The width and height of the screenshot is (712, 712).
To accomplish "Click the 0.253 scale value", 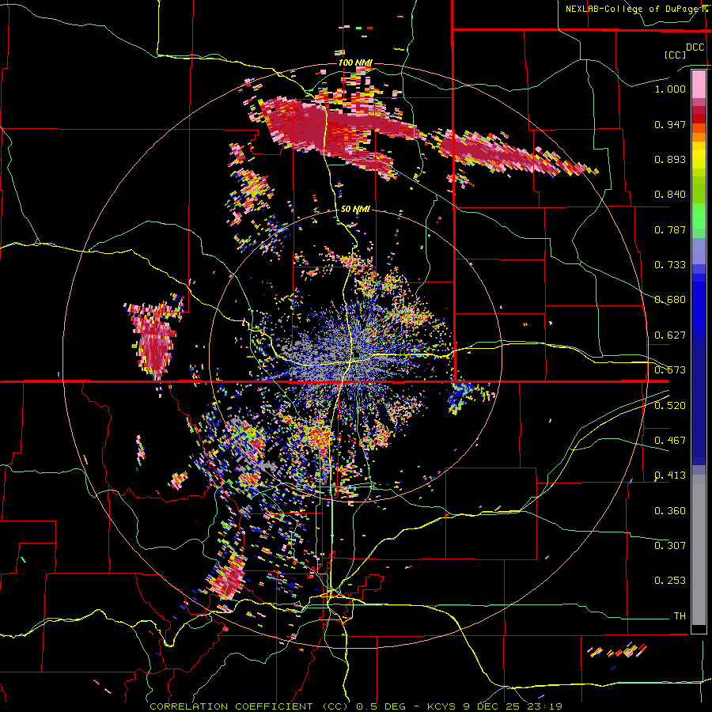I will tap(670, 581).
